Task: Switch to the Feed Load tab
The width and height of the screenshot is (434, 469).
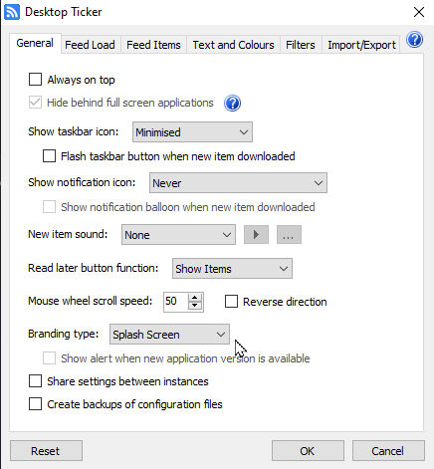Action: pyautogui.click(x=90, y=45)
